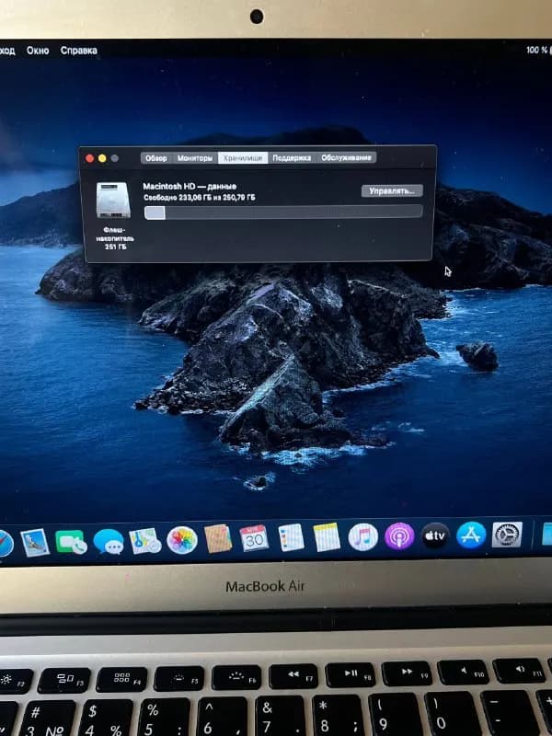Click the Macintosh HD disk drive icon
552x736 pixels.
click(x=113, y=201)
